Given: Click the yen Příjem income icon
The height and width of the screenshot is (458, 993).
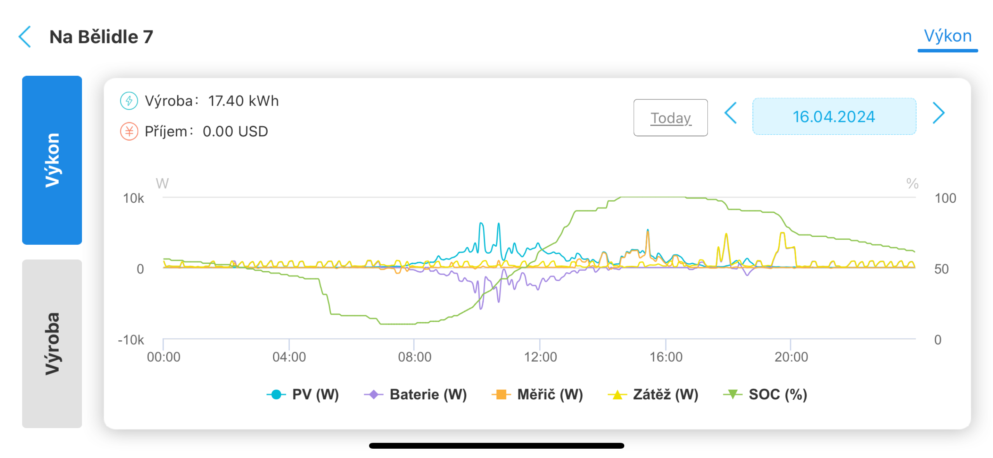Looking at the screenshot, I should (129, 131).
